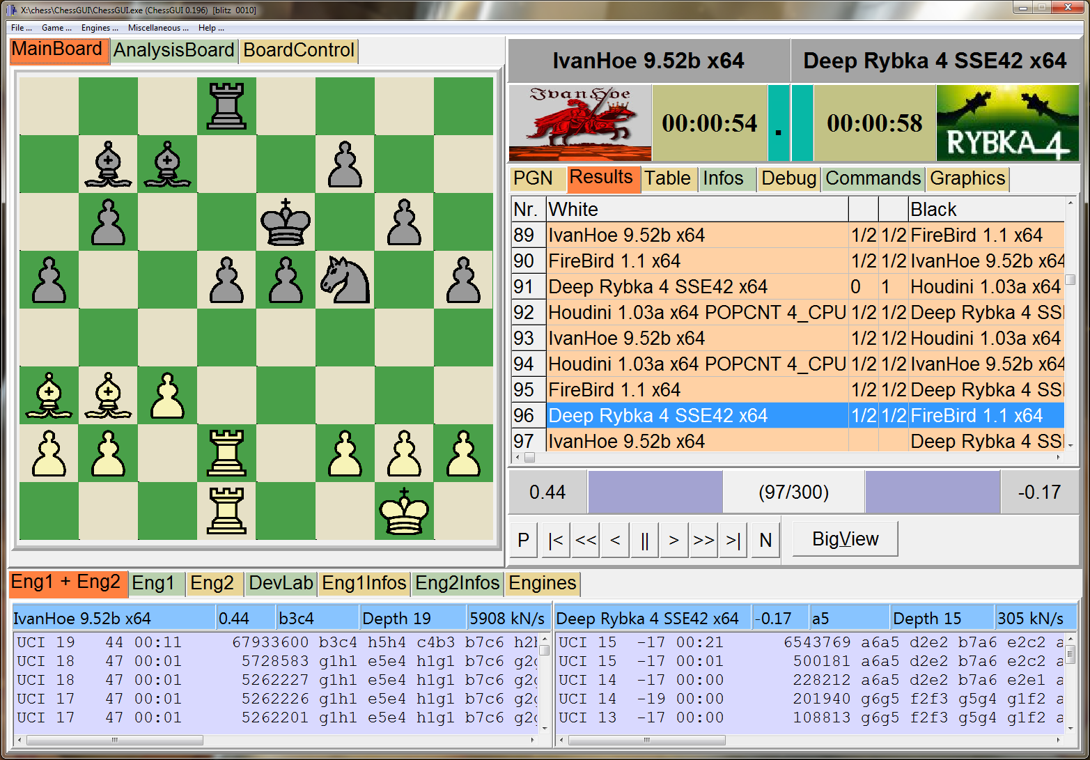Select the white pawn on h2
This screenshot has width=1090, height=760.
(x=463, y=453)
